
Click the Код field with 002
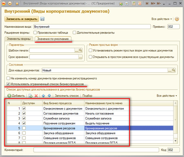173,150
